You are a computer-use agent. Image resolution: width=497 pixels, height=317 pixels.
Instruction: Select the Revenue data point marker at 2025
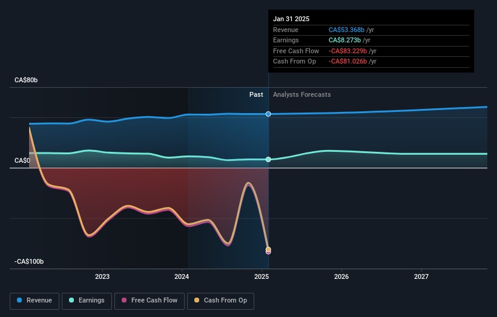point(268,114)
